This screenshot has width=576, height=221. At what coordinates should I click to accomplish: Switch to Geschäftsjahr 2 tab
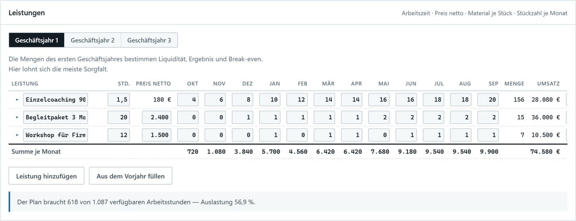point(93,40)
